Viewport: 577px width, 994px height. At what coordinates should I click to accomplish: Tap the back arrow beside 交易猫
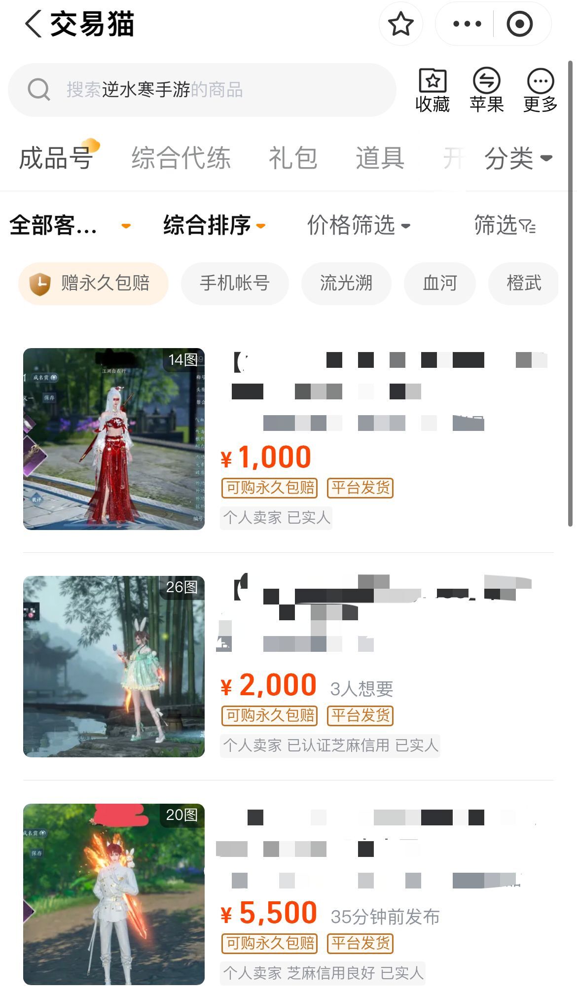33,24
